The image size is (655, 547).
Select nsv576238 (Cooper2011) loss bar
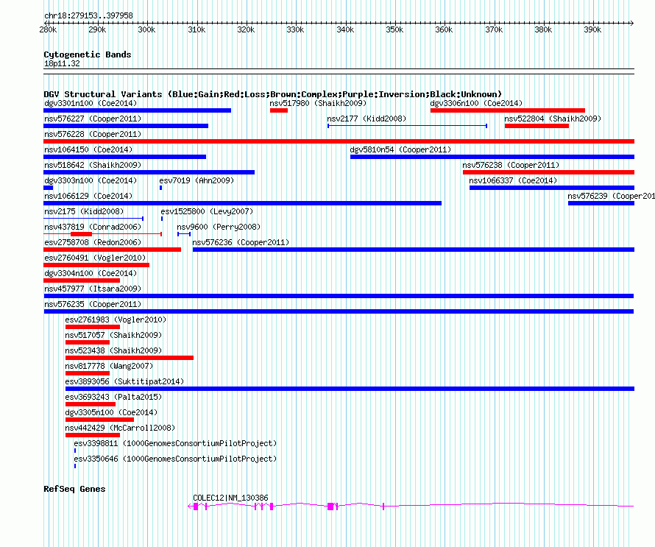[x=548, y=172]
